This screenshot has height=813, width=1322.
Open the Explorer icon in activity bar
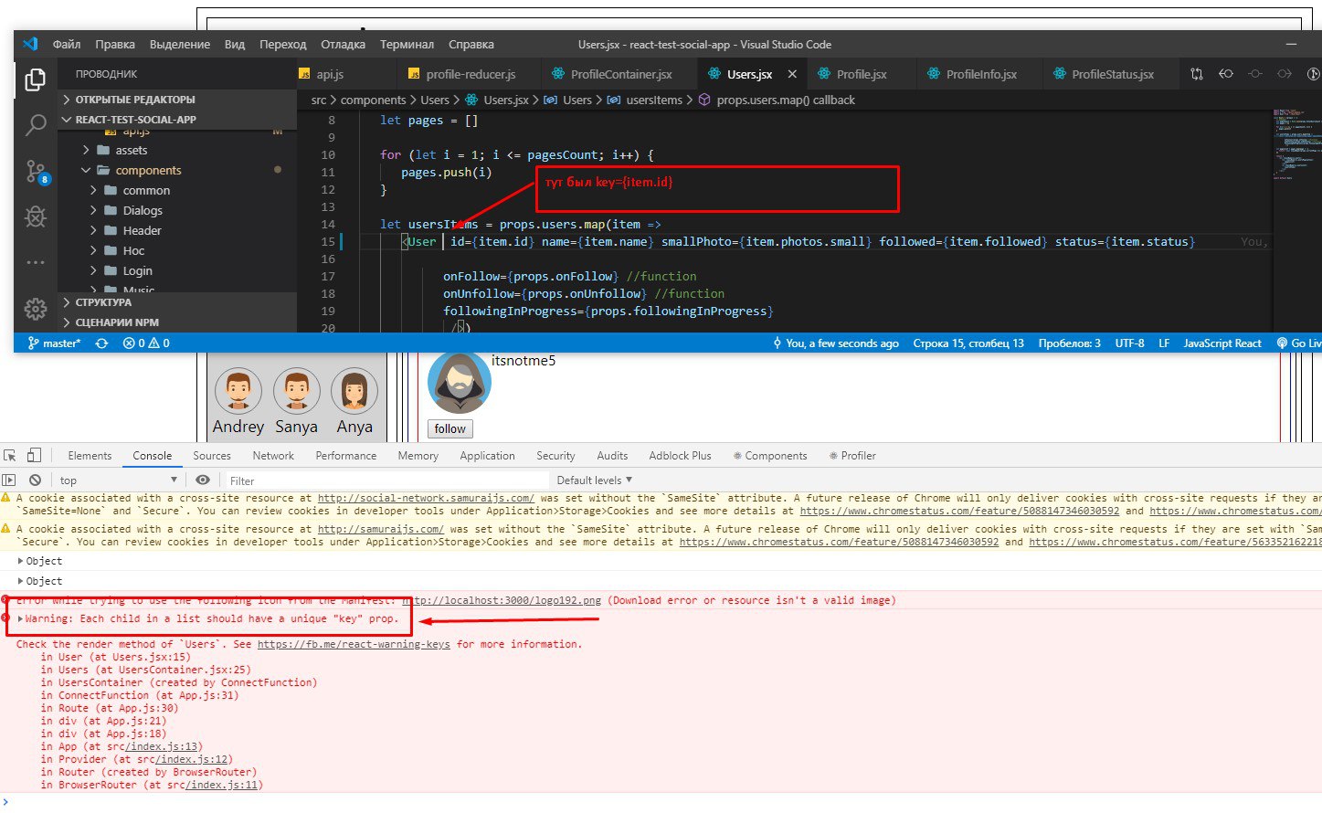coord(36,79)
